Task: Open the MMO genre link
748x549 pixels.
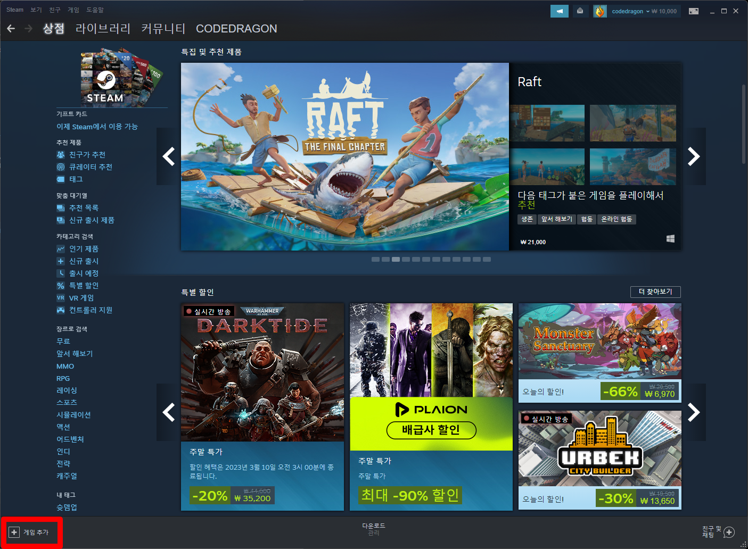Action: (65, 366)
